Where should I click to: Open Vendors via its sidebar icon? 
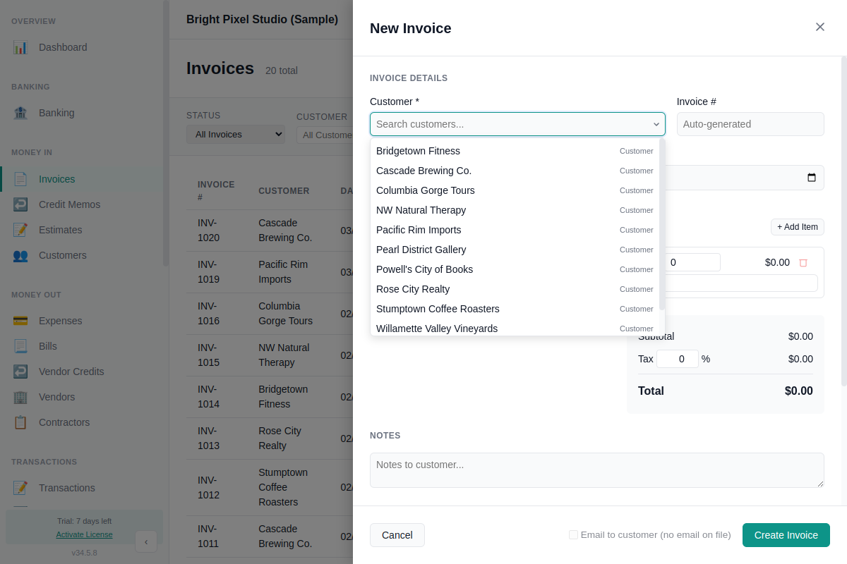click(x=20, y=397)
